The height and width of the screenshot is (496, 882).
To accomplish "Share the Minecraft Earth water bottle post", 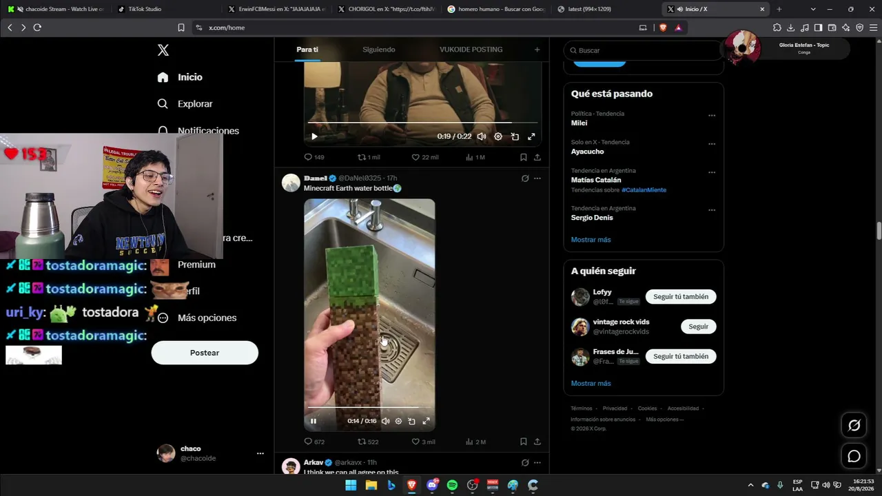I will click(x=537, y=442).
